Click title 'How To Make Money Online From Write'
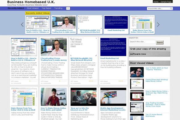The height and width of the screenshot is (120, 180). 53,109
